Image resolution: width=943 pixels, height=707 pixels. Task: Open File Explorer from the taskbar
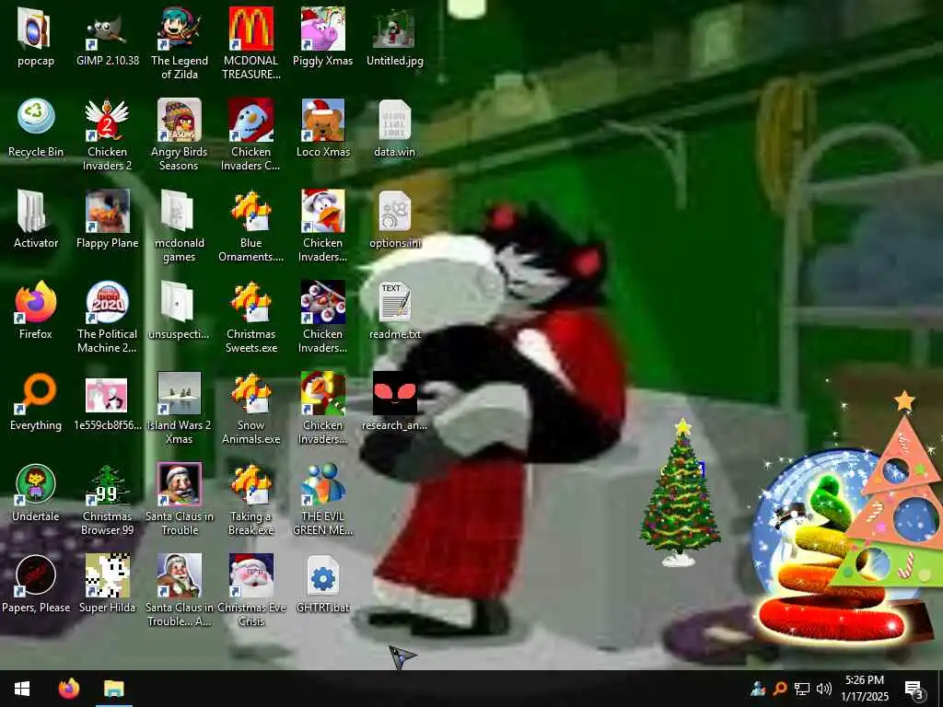coord(113,689)
